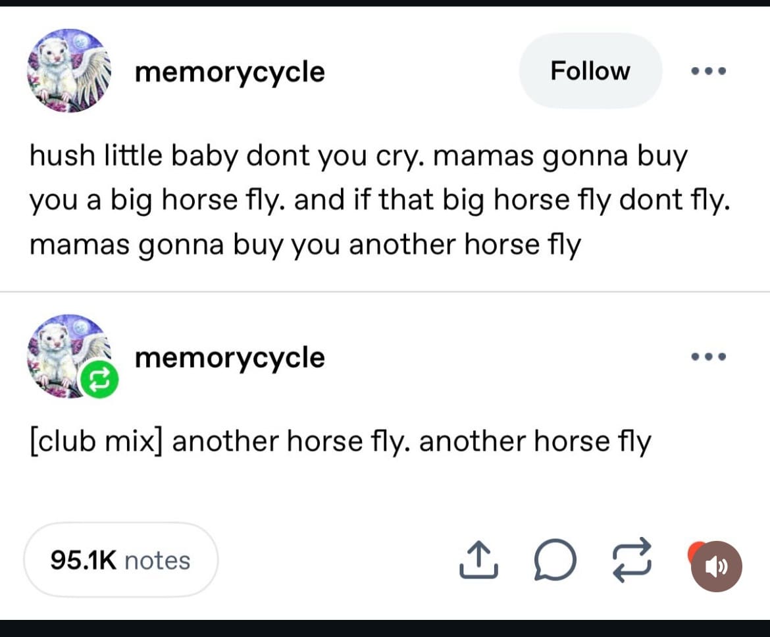
Task: Click 'mamas gonna buy you another horse fly' line
Action: tap(305, 245)
